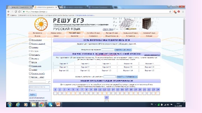This screenshot has width=202, height=113.
Task: Open Вариант 8
Action: coord(107,67)
